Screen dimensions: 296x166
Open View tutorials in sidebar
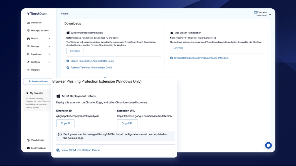(x=38, y=140)
